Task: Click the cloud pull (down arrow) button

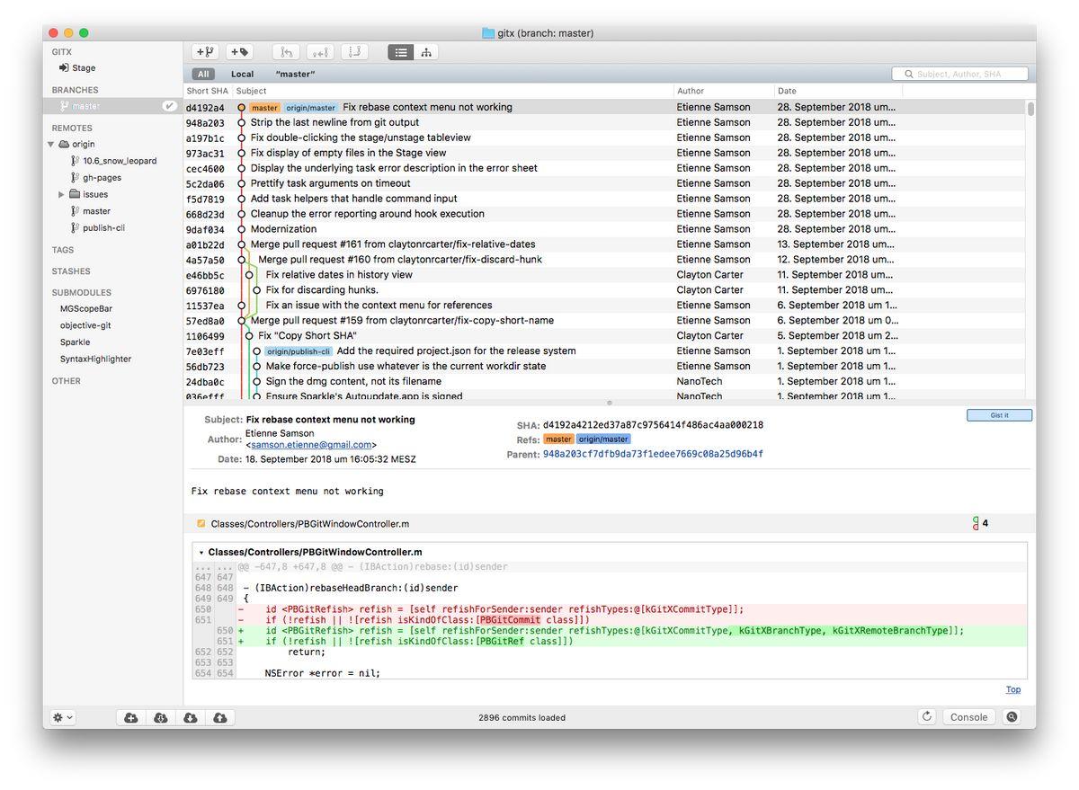Action: tap(191, 717)
